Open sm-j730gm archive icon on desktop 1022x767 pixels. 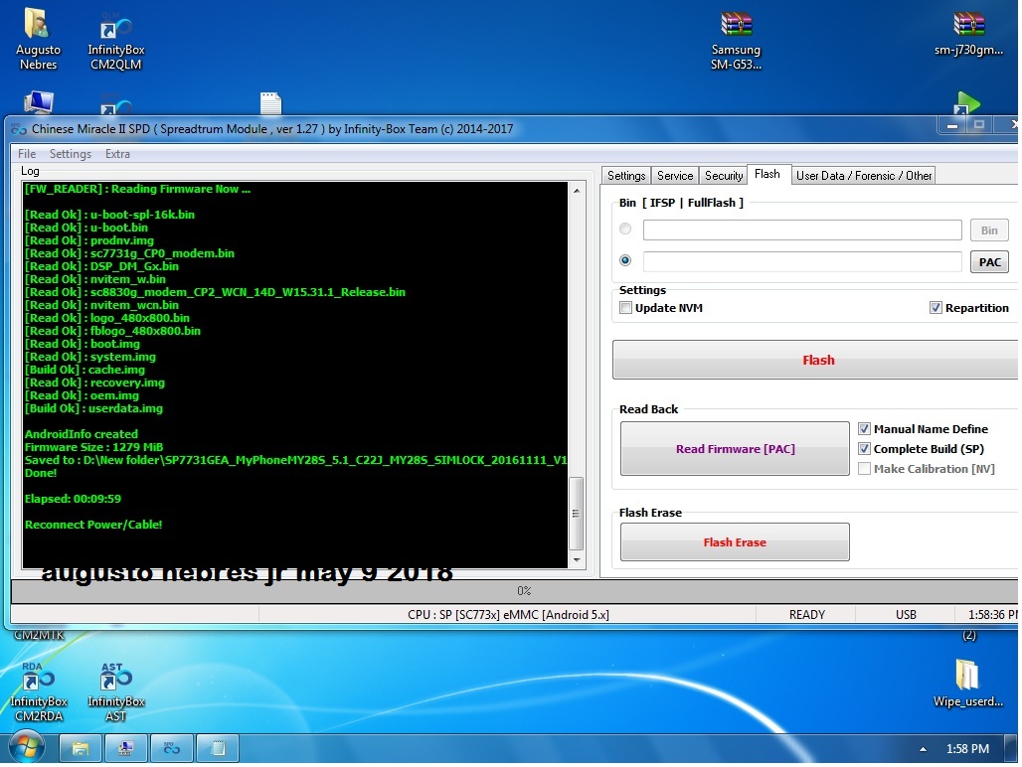968,34
